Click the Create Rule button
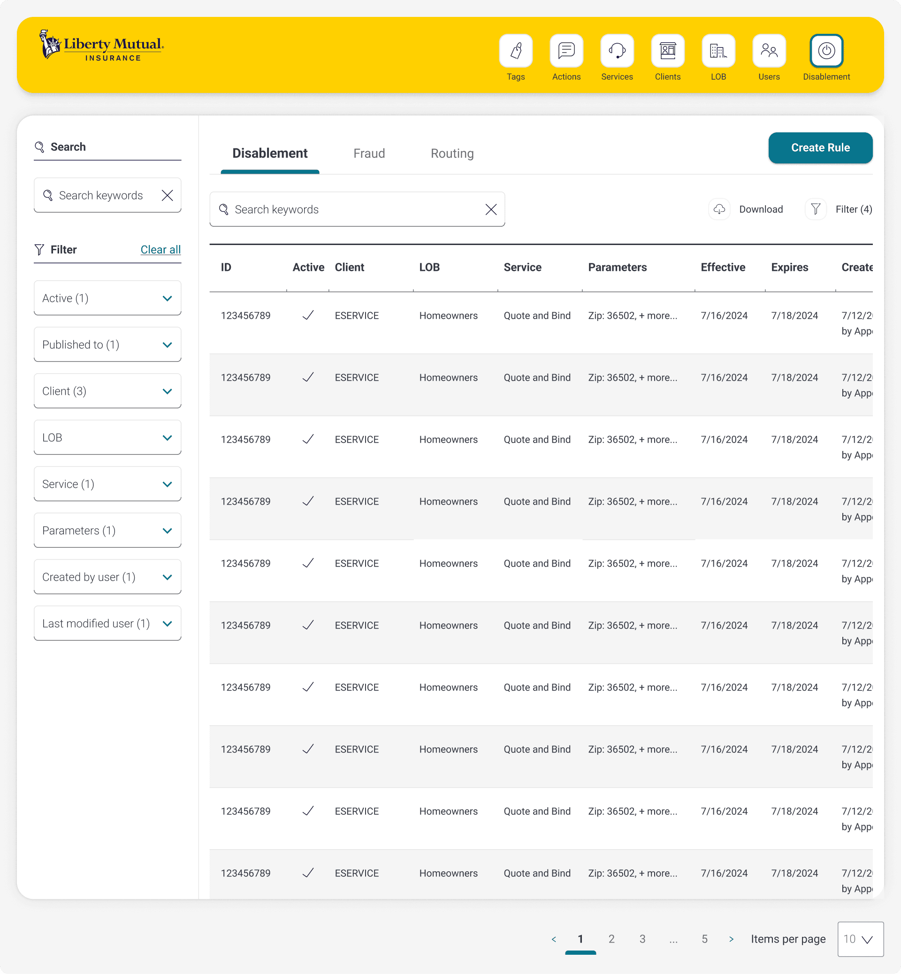Viewport: 901px width, 974px height. click(820, 148)
